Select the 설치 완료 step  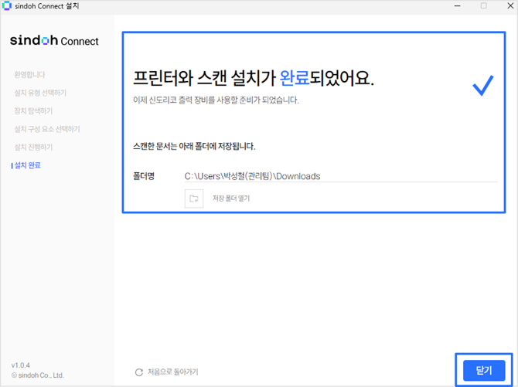(27, 165)
